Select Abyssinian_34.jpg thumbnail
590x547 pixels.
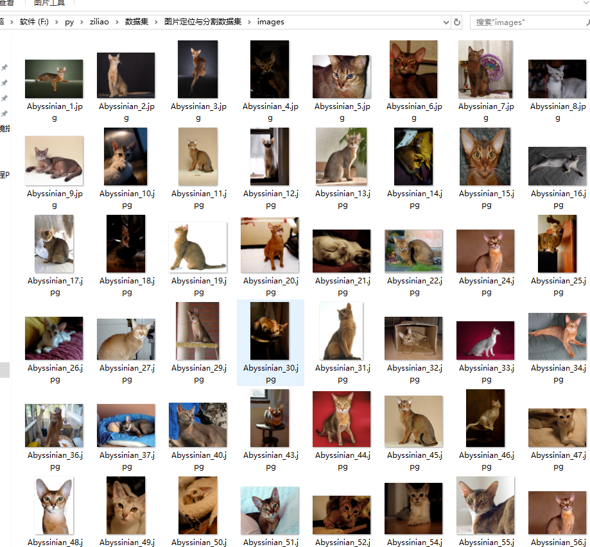click(557, 336)
